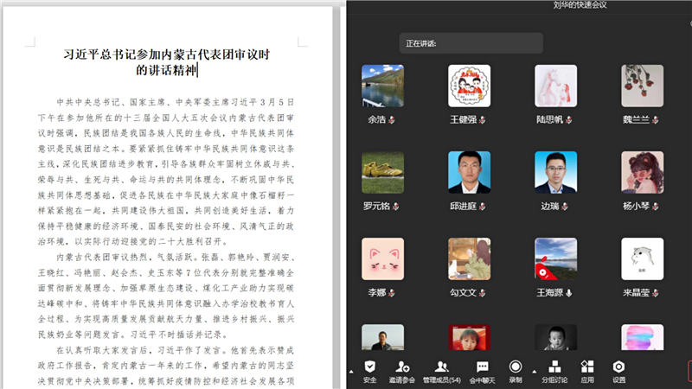
Task: Click participant name 余浩
Action: coord(377,119)
